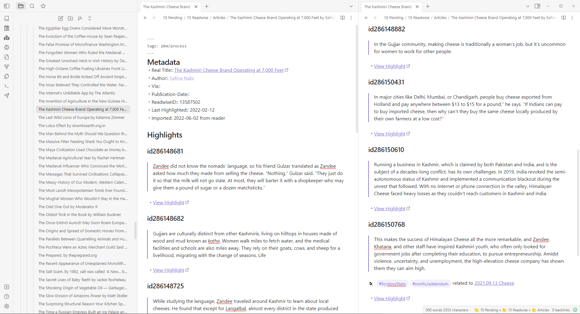Open the Safina Nabi author link
This screenshot has height=314, width=580.
click(182, 78)
